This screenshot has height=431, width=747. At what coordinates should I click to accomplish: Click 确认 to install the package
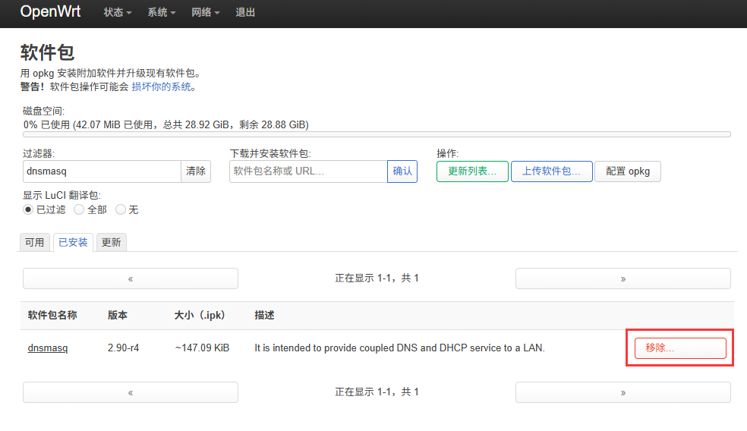[x=402, y=171]
